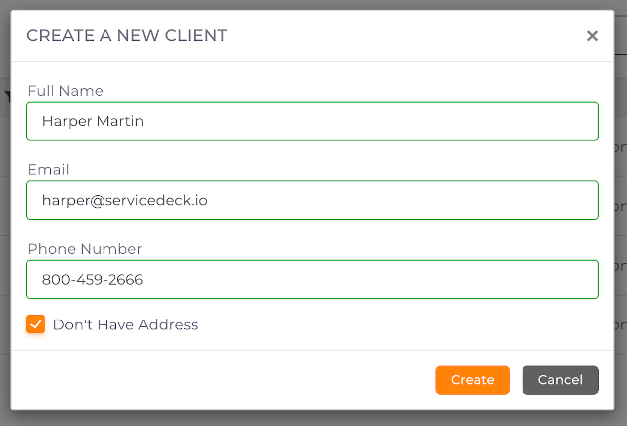The image size is (627, 426).
Task: Click the dialog title Create a New Client
Action: click(127, 36)
